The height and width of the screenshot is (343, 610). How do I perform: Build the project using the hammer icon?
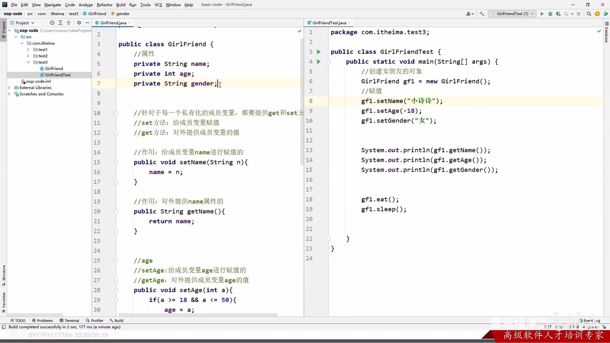(482, 14)
